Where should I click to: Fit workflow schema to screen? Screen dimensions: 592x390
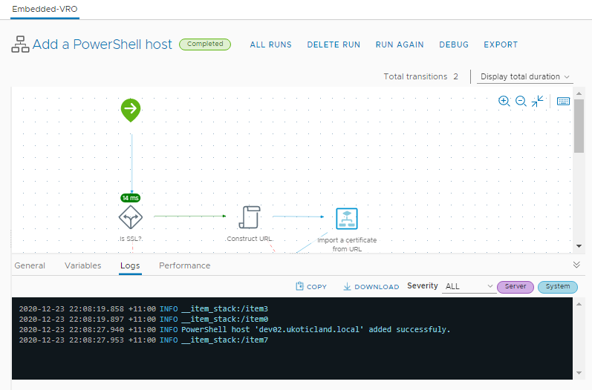pyautogui.click(x=537, y=101)
